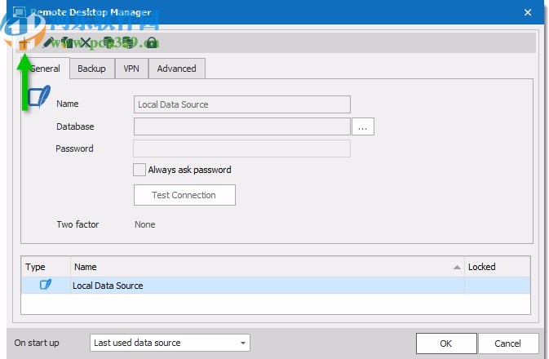Go to the Advanced tab

pyautogui.click(x=176, y=69)
